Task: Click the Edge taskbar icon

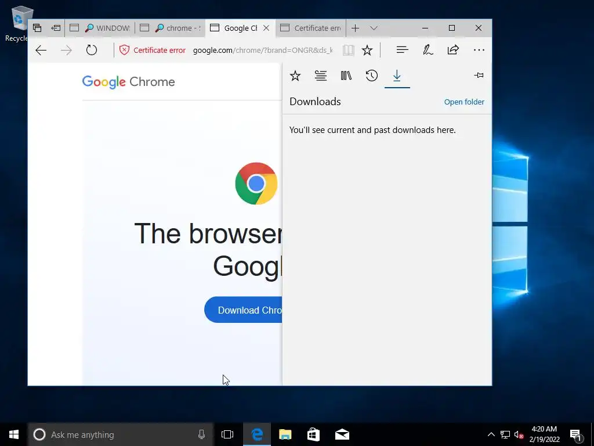Action: point(257,434)
